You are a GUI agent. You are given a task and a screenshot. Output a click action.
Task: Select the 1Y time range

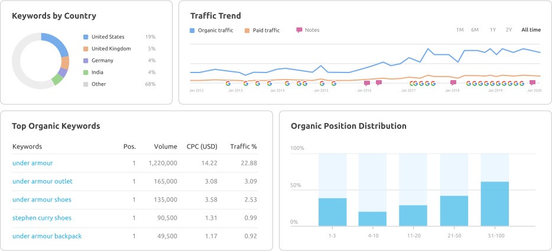point(493,30)
